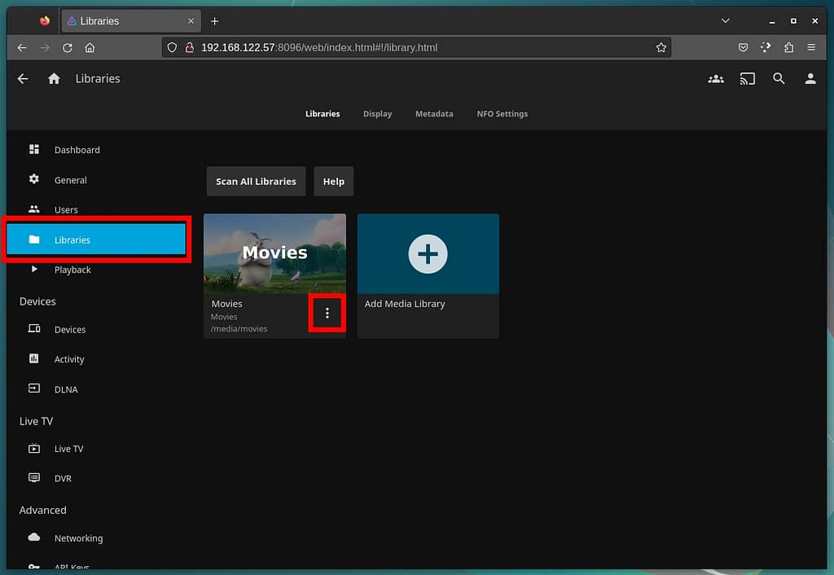Open the NFO Settings tab
The image size is (834, 575).
pos(502,114)
